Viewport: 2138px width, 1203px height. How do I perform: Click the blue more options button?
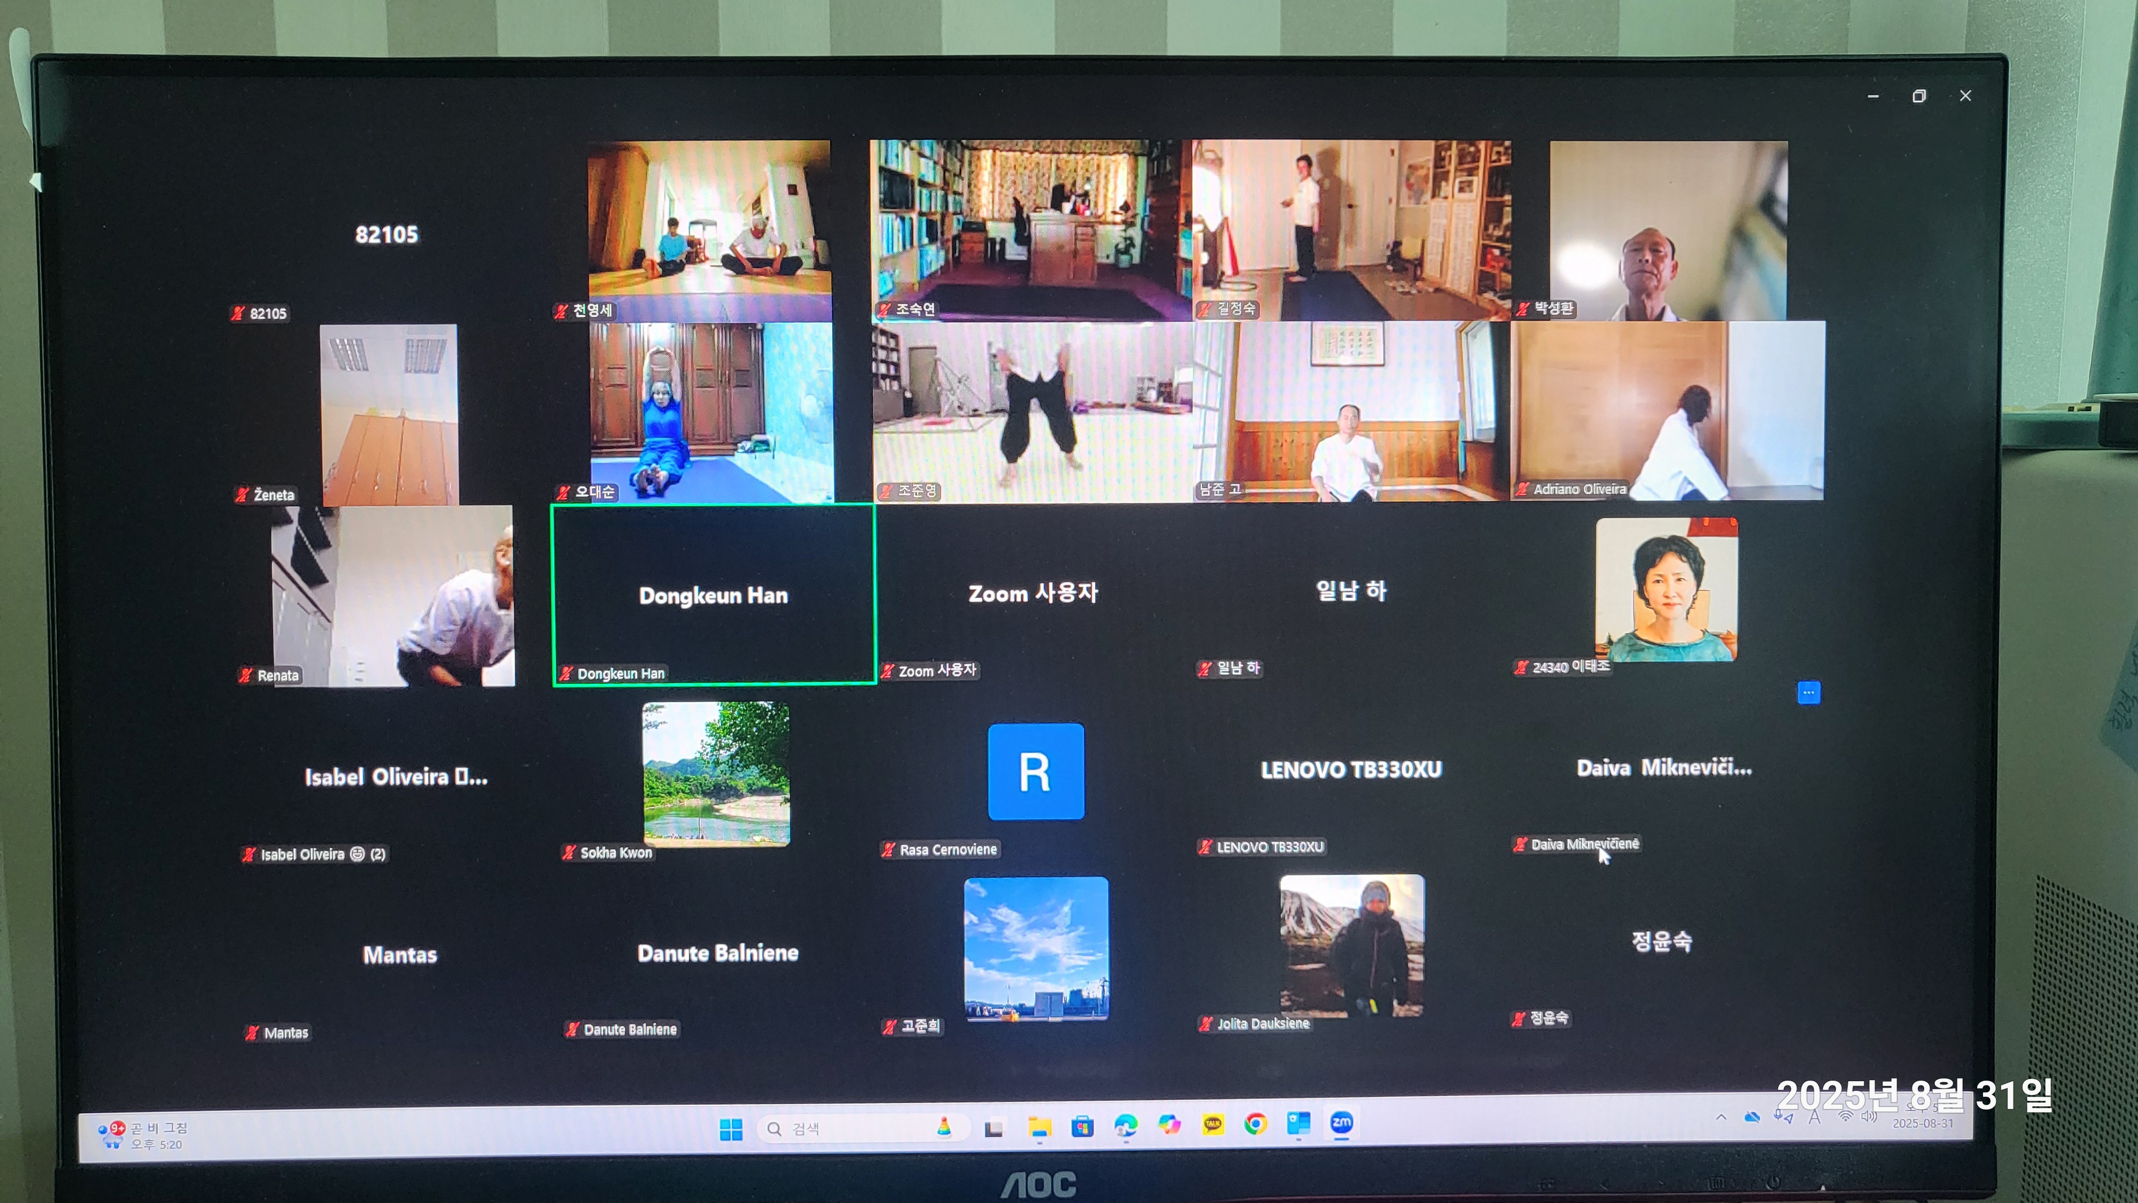(1809, 692)
